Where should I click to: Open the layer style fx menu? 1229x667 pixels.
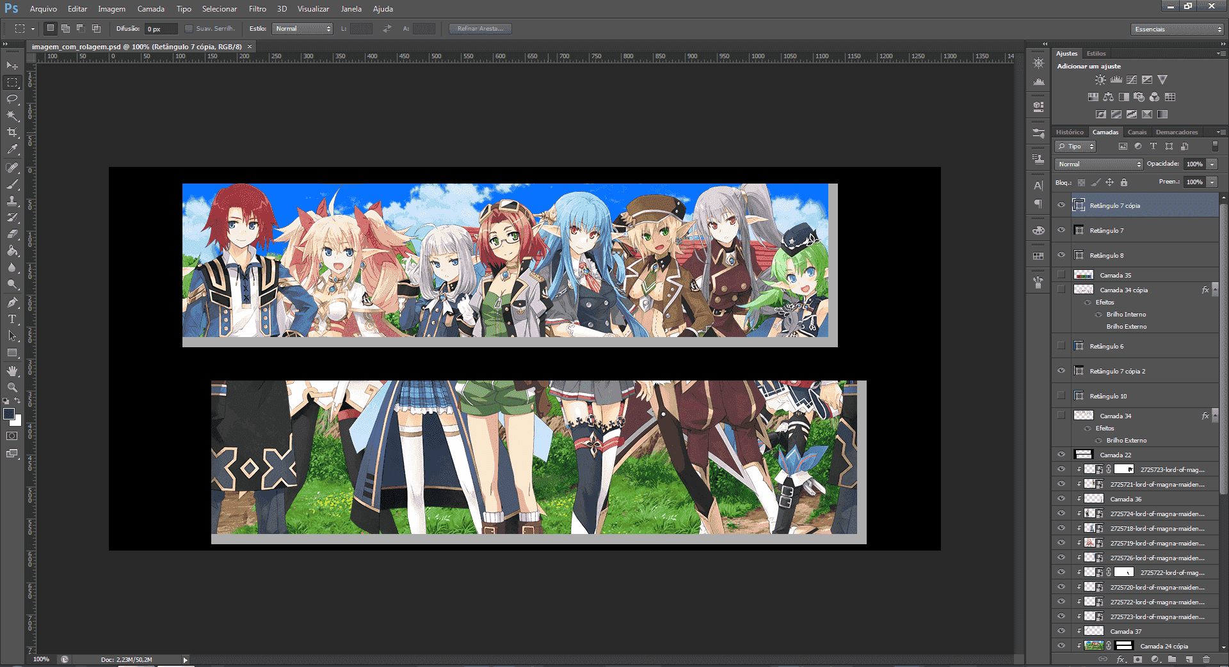(x=1121, y=659)
